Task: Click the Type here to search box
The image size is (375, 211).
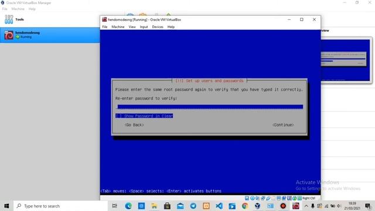Action: pos(60,206)
